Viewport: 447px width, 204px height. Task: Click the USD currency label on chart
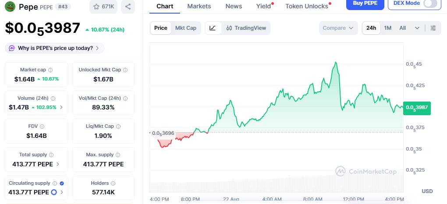click(427, 191)
